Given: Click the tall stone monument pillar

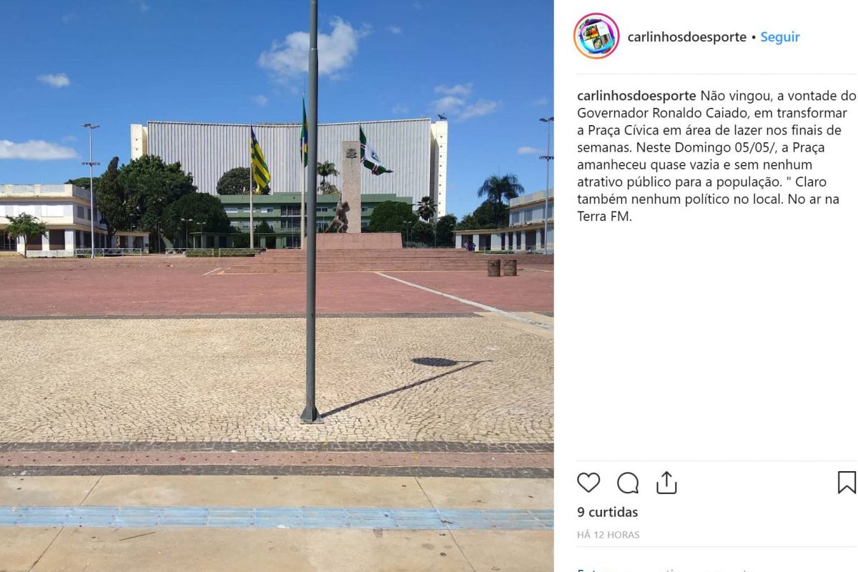Looking at the screenshot, I should 350,186.
